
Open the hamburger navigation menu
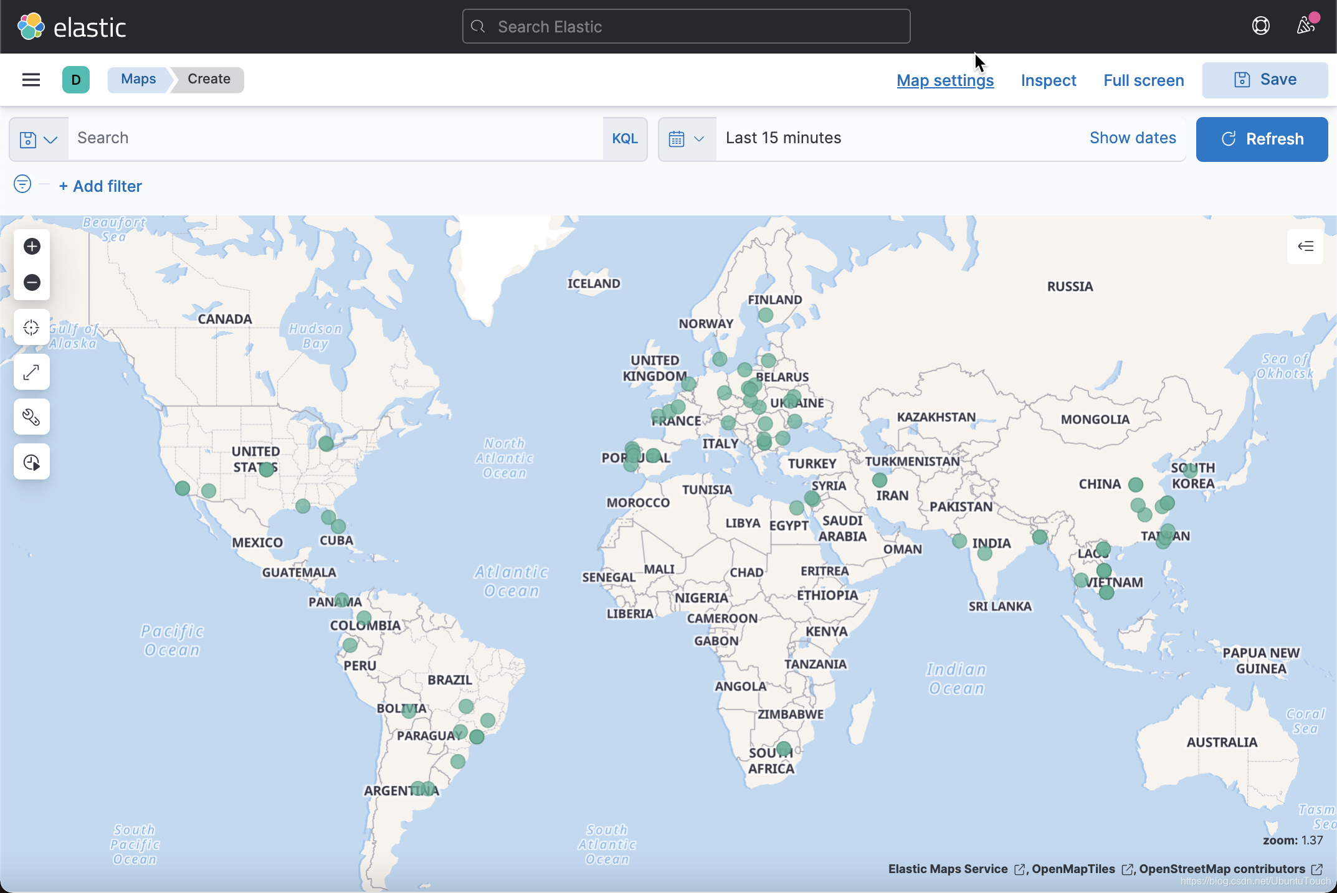tap(31, 80)
